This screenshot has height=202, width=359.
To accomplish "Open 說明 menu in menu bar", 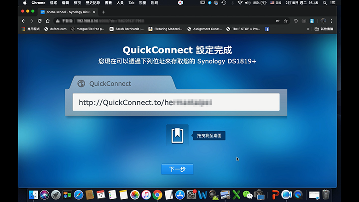I will tap(155, 3).
